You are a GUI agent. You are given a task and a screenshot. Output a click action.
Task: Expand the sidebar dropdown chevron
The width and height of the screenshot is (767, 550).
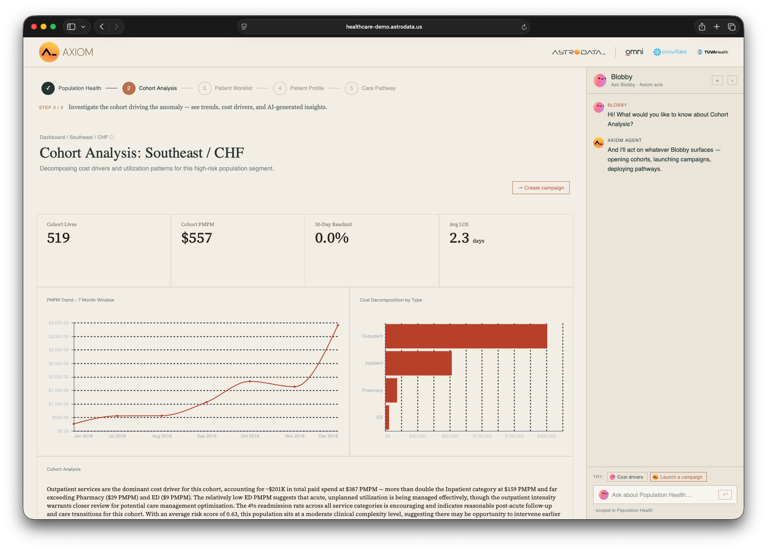click(x=83, y=27)
